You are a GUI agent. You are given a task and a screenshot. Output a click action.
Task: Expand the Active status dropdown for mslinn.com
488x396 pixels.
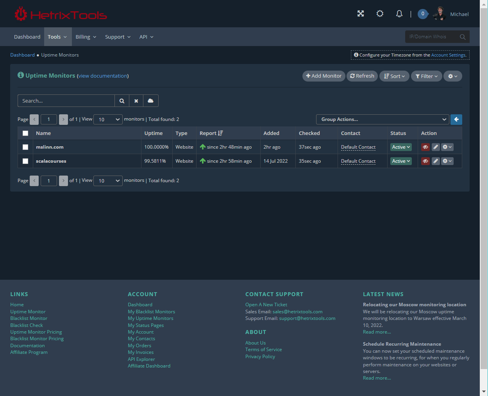pyautogui.click(x=401, y=147)
